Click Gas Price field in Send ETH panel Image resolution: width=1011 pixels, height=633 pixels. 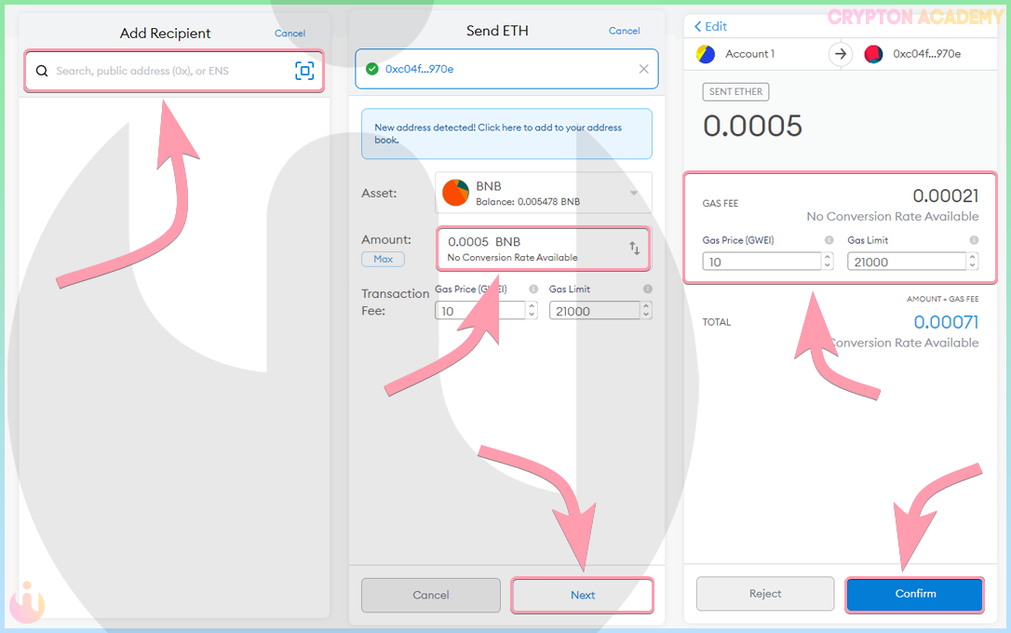[x=480, y=311]
